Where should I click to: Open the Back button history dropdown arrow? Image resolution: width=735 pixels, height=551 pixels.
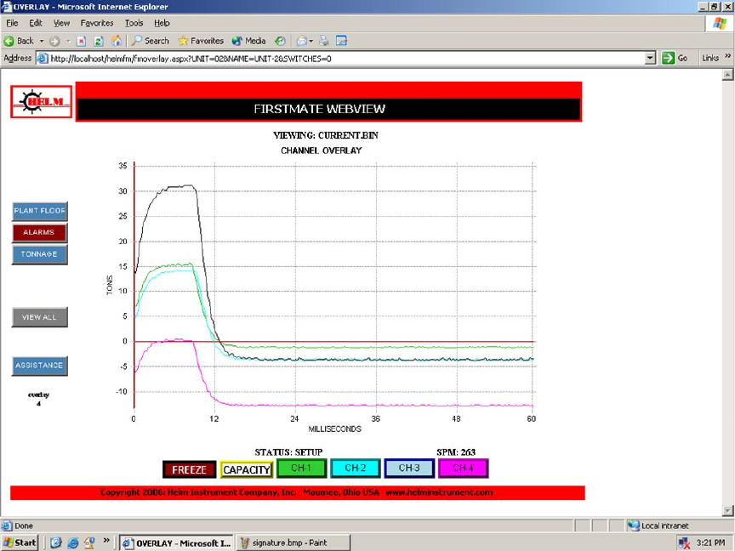[x=41, y=41]
